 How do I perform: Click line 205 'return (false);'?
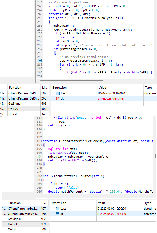(x=67, y=188)
